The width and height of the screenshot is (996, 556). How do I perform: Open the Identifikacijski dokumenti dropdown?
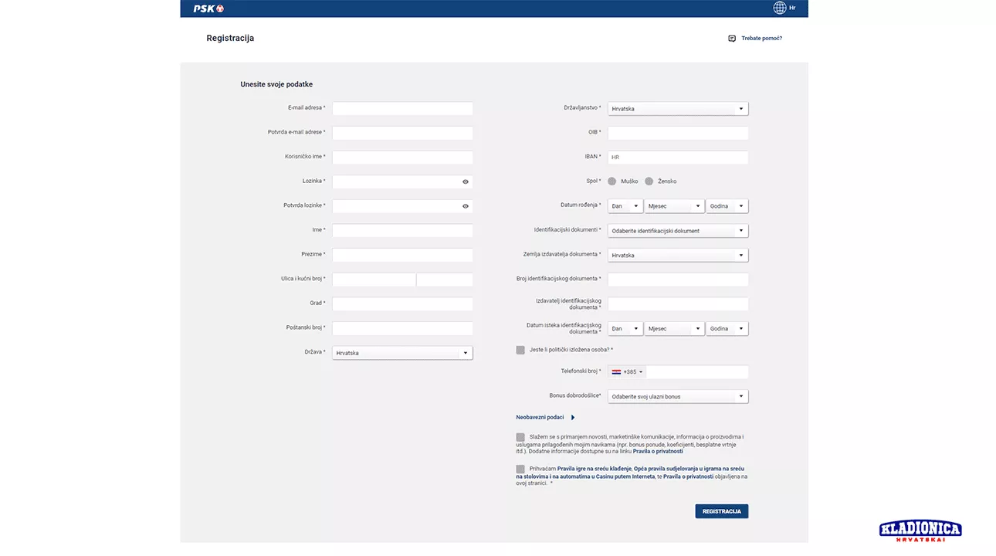[x=677, y=231]
